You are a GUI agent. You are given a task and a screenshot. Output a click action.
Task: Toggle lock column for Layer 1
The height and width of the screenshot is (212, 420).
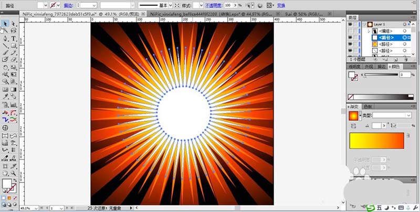click(x=355, y=24)
